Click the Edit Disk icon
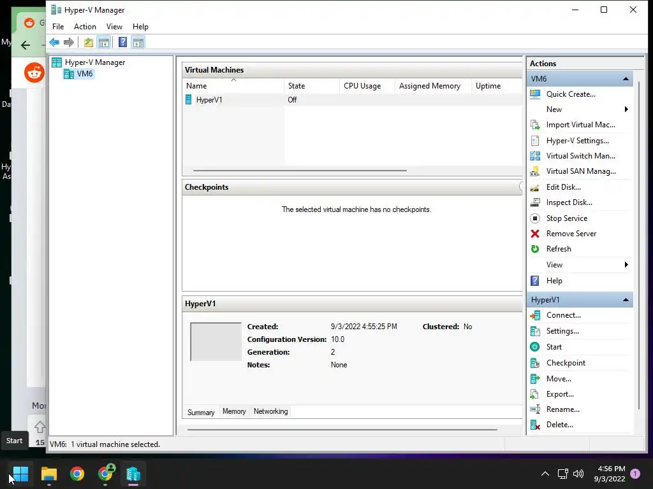 coord(535,187)
